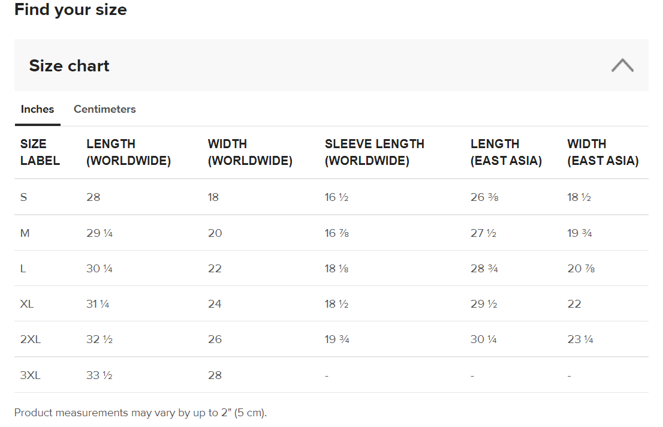This screenshot has height=427, width=663.
Task: Click the Width (Worldwide) column header
Action: point(250,152)
